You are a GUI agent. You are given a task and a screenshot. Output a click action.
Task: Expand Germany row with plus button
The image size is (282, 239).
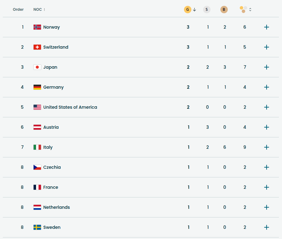click(x=267, y=87)
